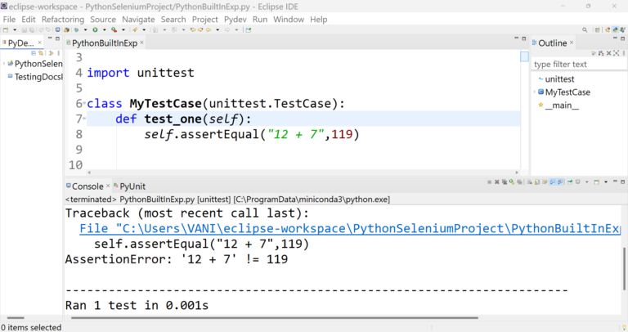Click Clear Console icon
The width and height of the screenshot is (628, 332).
click(x=530, y=182)
